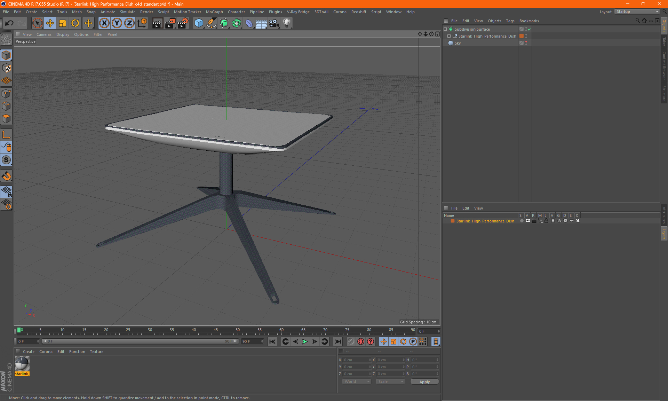
Task: Open the V-Ray Bridge menu
Action: click(x=298, y=12)
